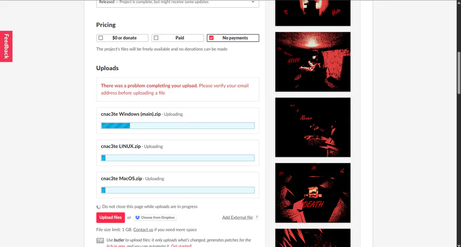Click the cnac3te MacOS.zip filename
The image size is (461, 247).
121,178
